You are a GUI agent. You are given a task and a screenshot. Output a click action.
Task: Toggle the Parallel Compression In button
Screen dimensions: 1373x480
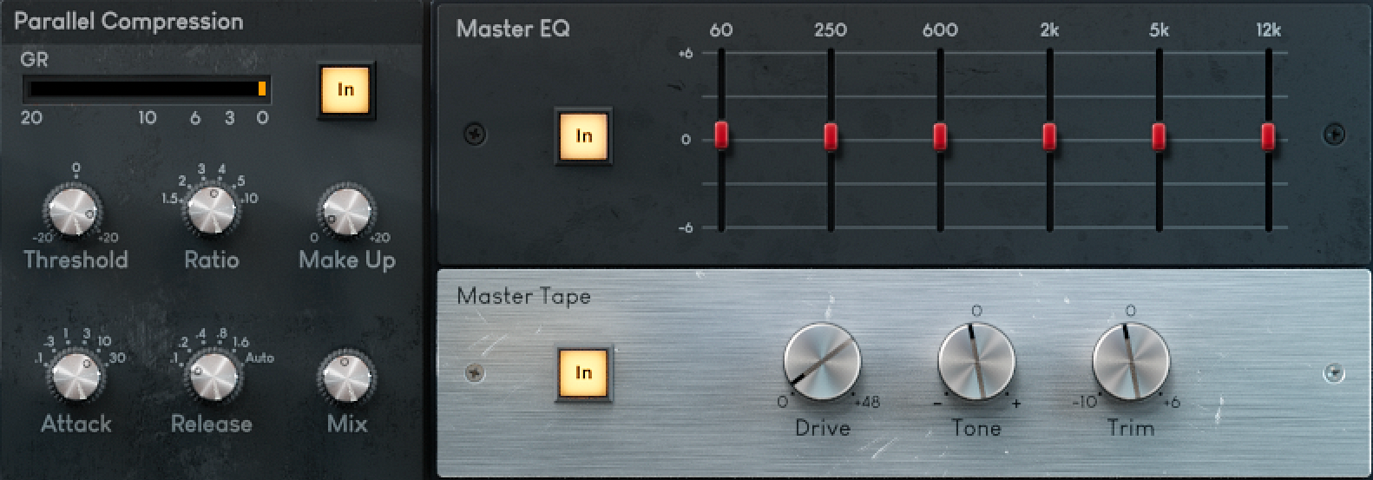pos(345,90)
